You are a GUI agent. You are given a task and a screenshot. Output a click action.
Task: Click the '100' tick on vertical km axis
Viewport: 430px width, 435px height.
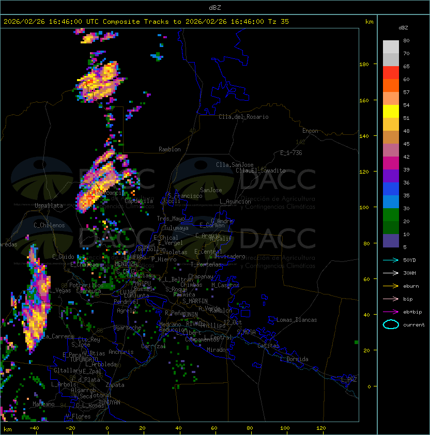[x=364, y=208]
